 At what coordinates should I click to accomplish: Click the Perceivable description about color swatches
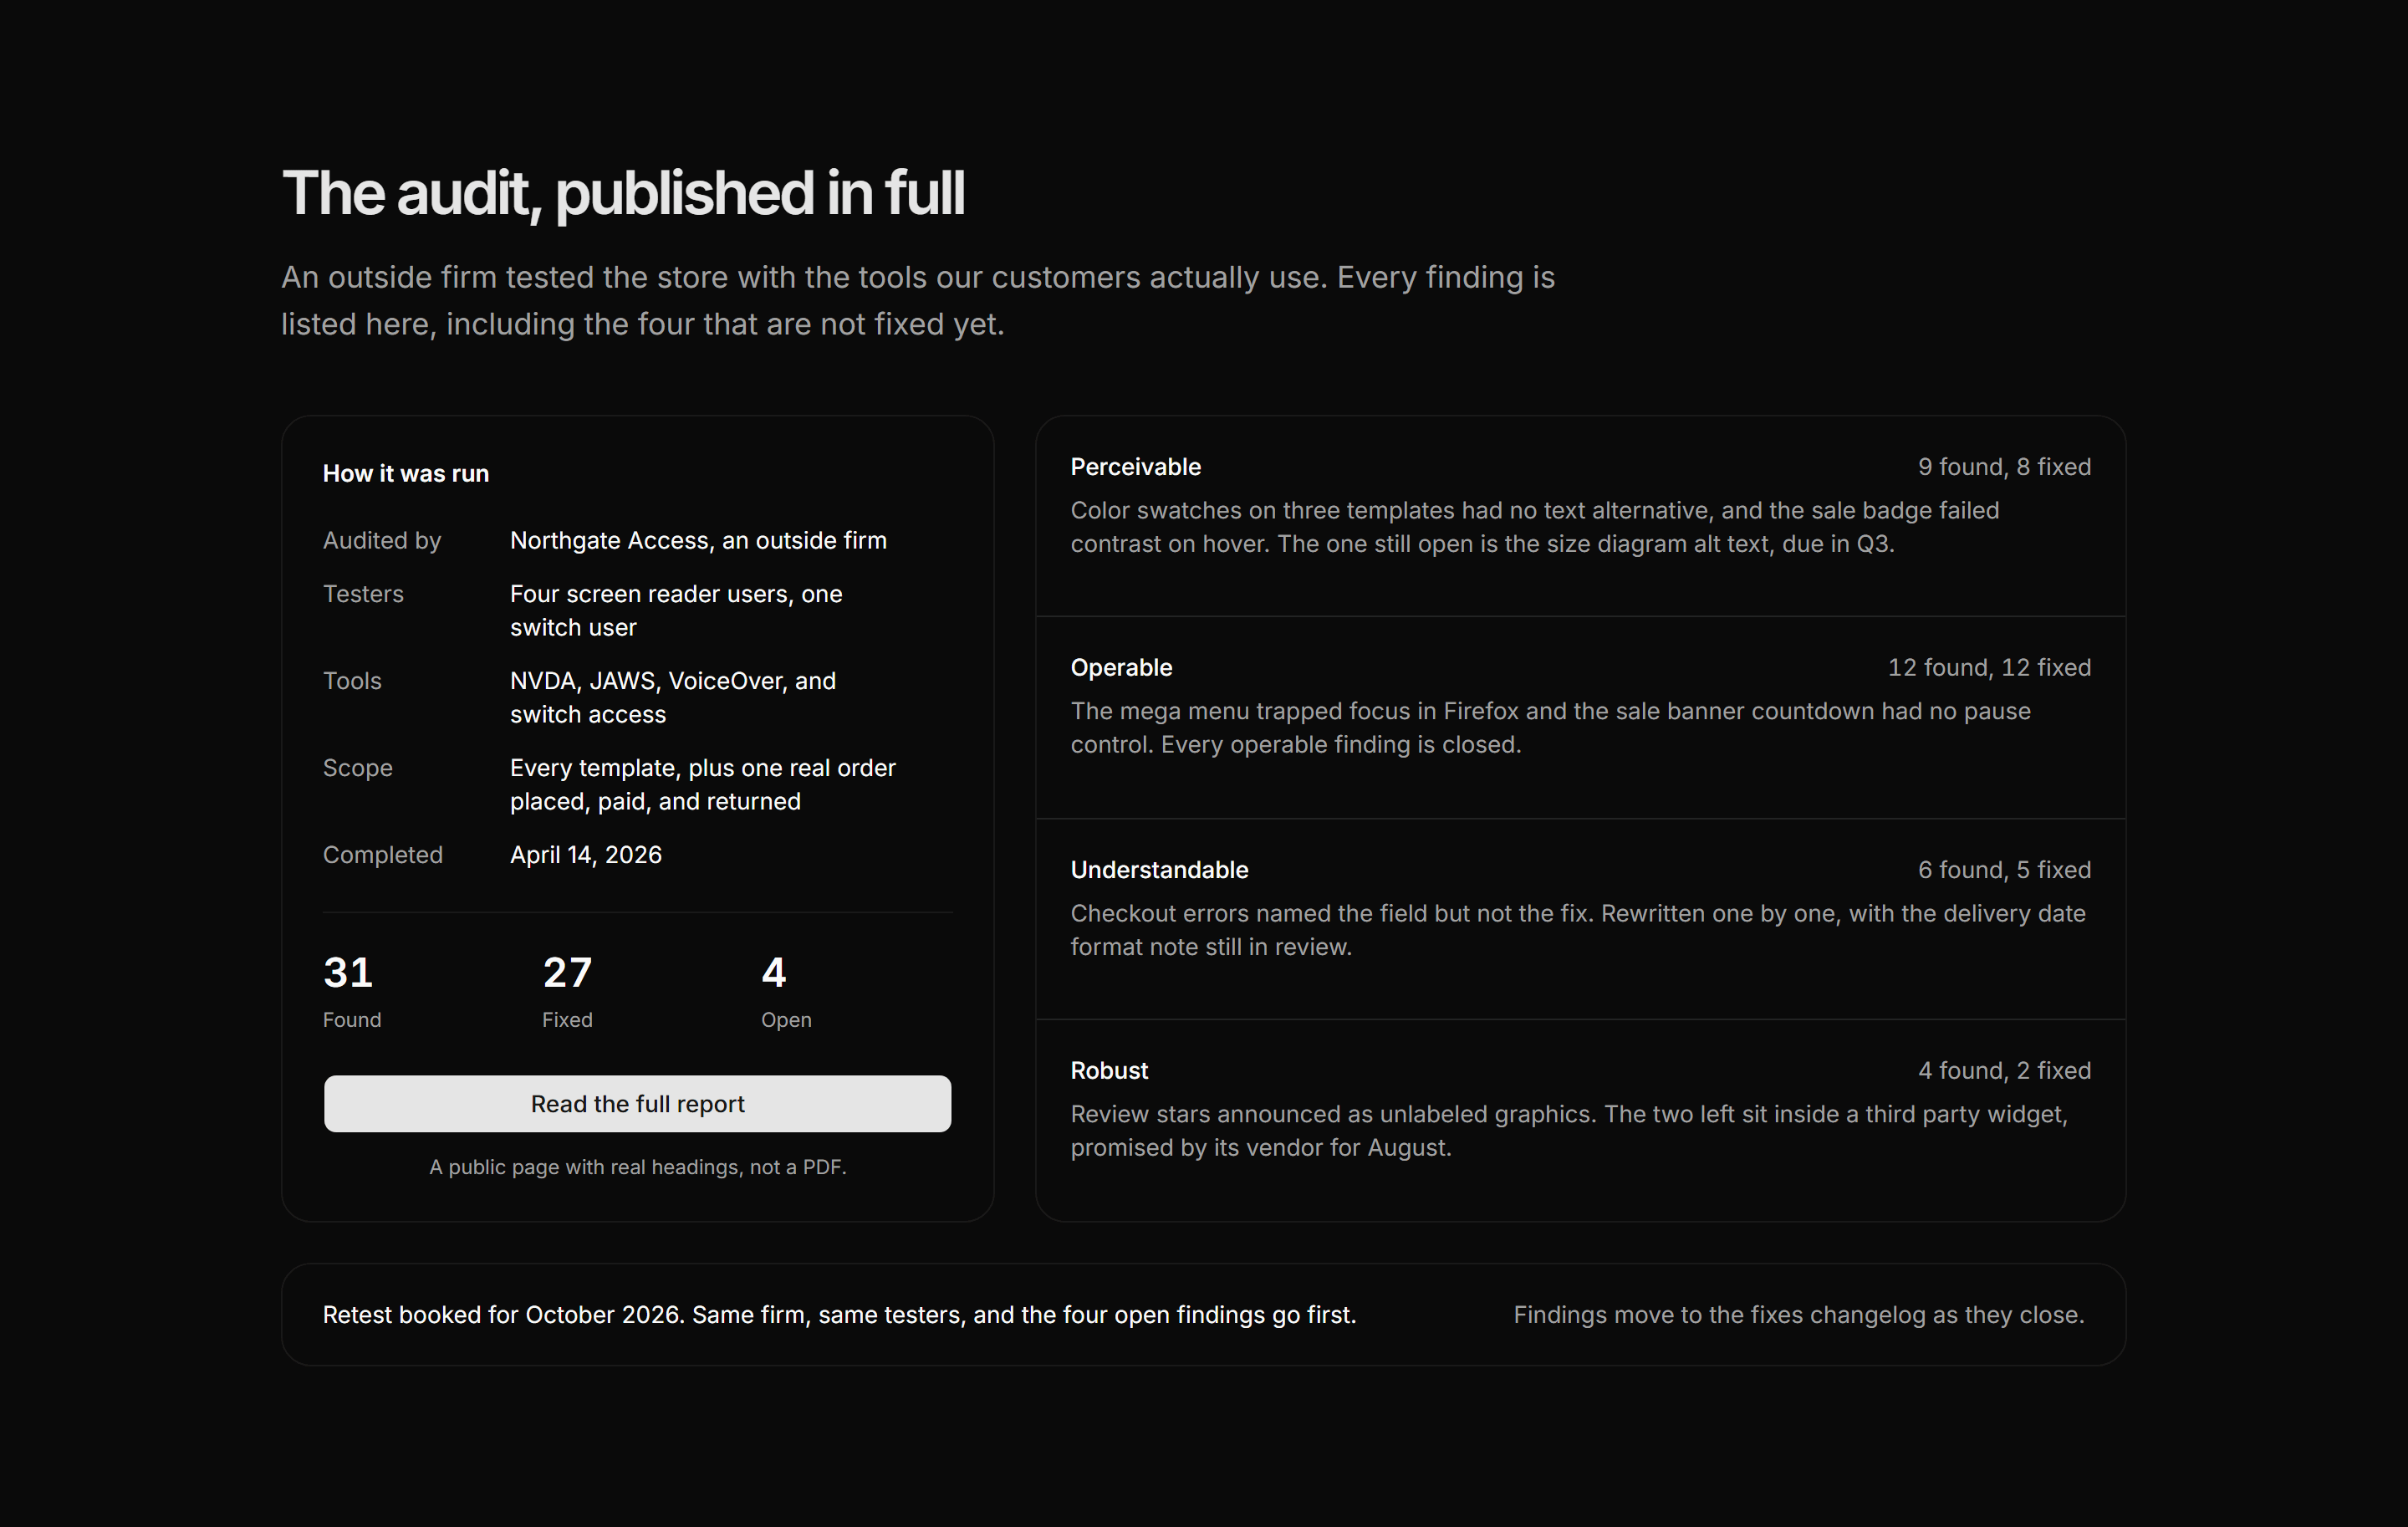point(1535,527)
